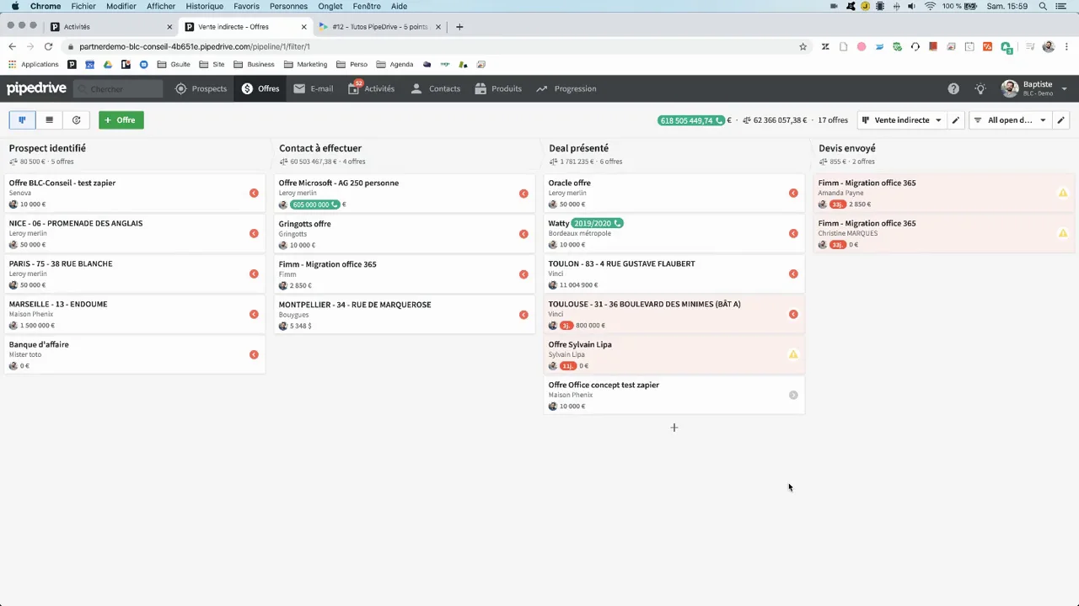Click the green 618 505 449,74 total badge
Screen dimensions: 1079x606
[x=691, y=120]
